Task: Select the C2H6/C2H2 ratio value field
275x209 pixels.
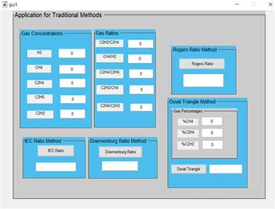Action: 142,107
